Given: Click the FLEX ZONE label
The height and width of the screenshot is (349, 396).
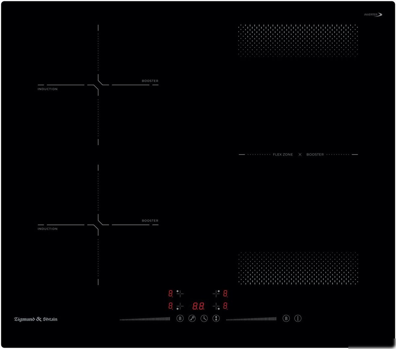Looking at the screenshot, I should 282,155.
